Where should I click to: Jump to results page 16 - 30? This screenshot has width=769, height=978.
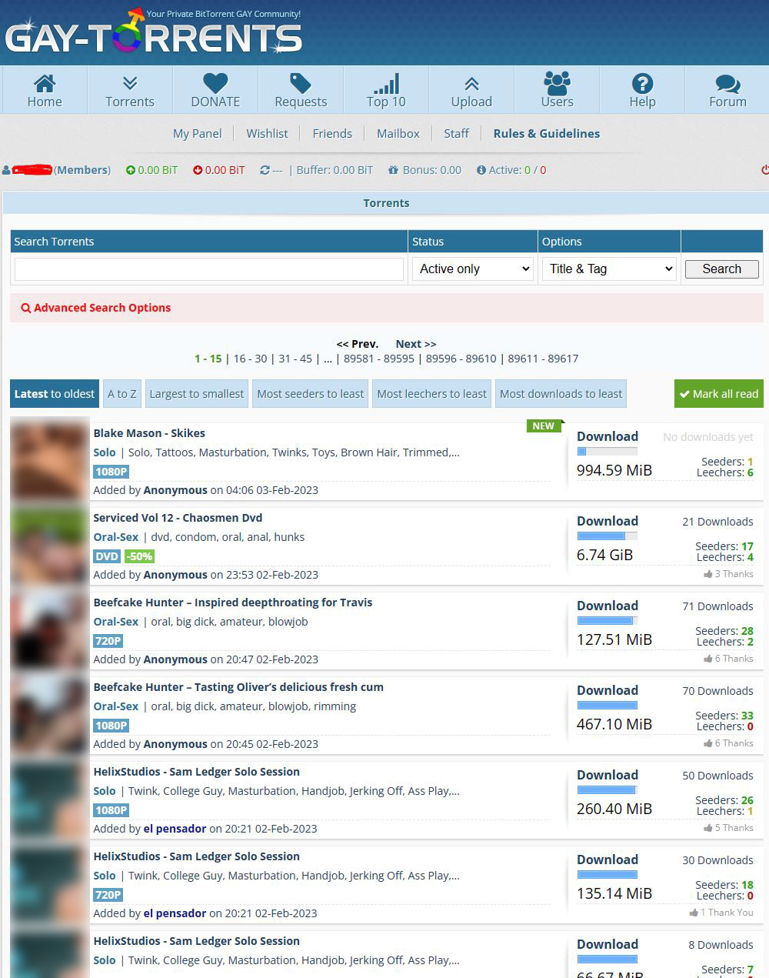(251, 359)
